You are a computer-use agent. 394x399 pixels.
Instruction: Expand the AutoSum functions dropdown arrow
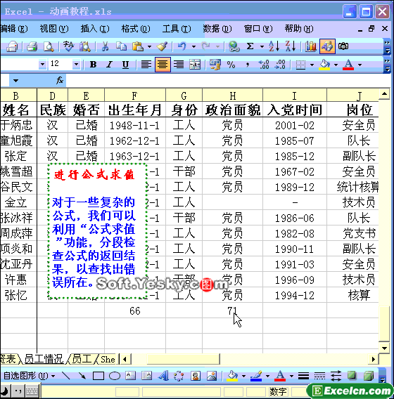(262, 47)
